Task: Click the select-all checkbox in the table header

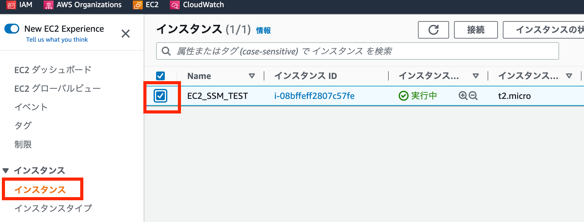Action: 160,76
